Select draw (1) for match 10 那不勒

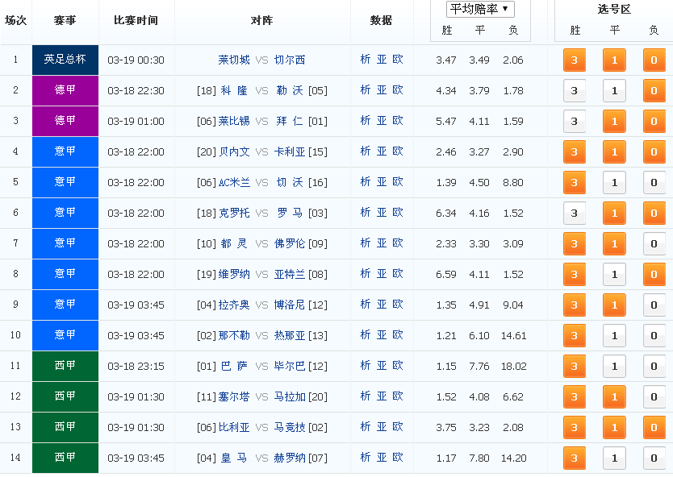point(614,335)
